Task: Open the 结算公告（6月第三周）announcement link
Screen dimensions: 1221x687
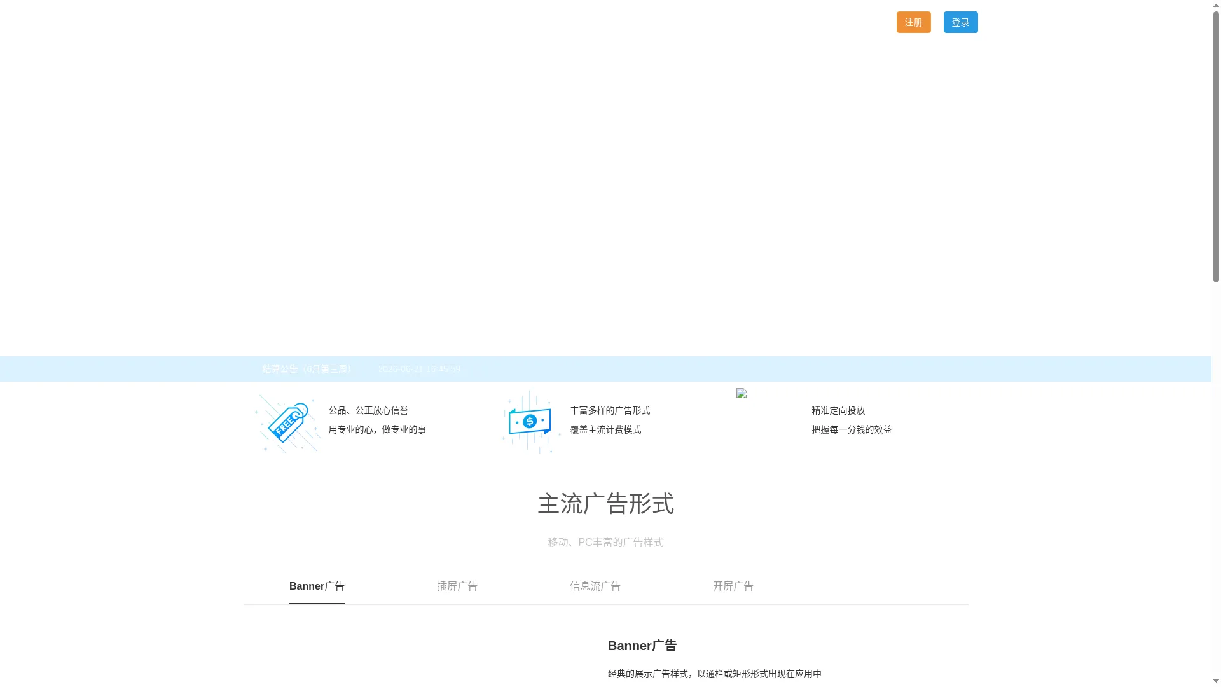Action: tap(308, 369)
